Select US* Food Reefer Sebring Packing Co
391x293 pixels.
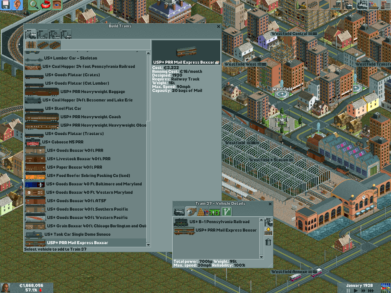[x=85, y=175]
